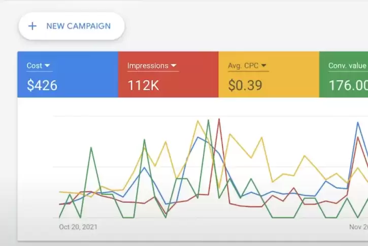Select the Conv. value metric label

pos(347,65)
